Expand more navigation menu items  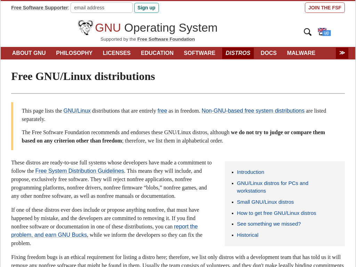[x=342, y=53]
